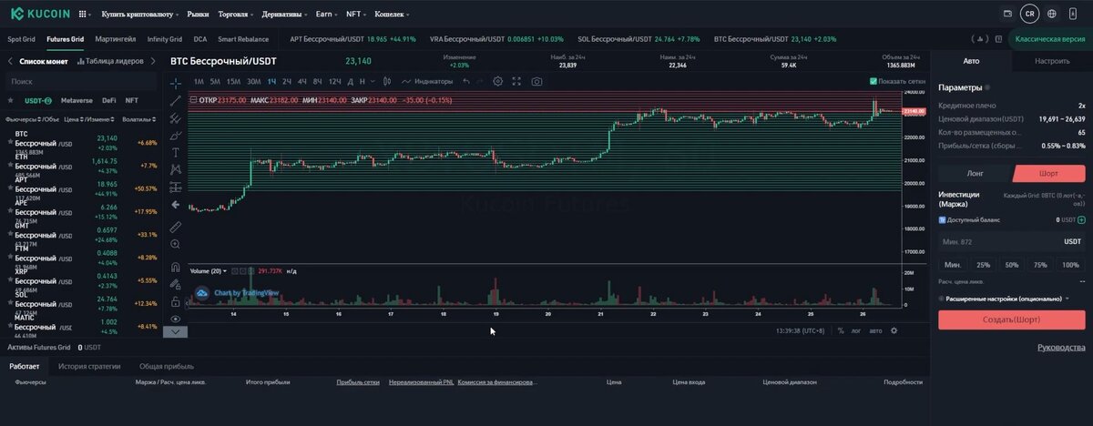Open the Купить криптовалюту dropdown menu
This screenshot has height=426, width=1093.
(141, 15)
